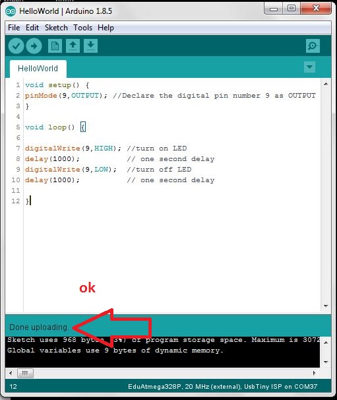This screenshot has height=400, width=337.
Task: Open the Edit menu
Action: 32,28
